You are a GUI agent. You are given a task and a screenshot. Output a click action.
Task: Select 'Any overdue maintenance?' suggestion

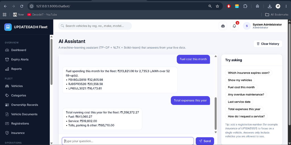(246, 94)
